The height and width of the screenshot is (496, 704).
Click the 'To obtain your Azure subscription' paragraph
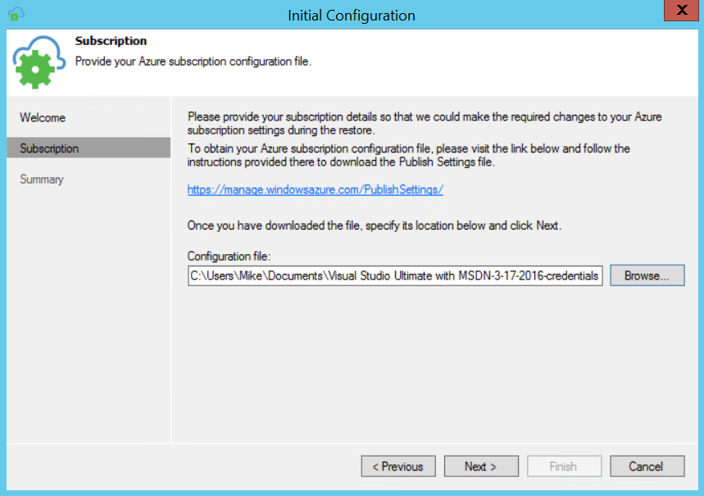pos(409,155)
